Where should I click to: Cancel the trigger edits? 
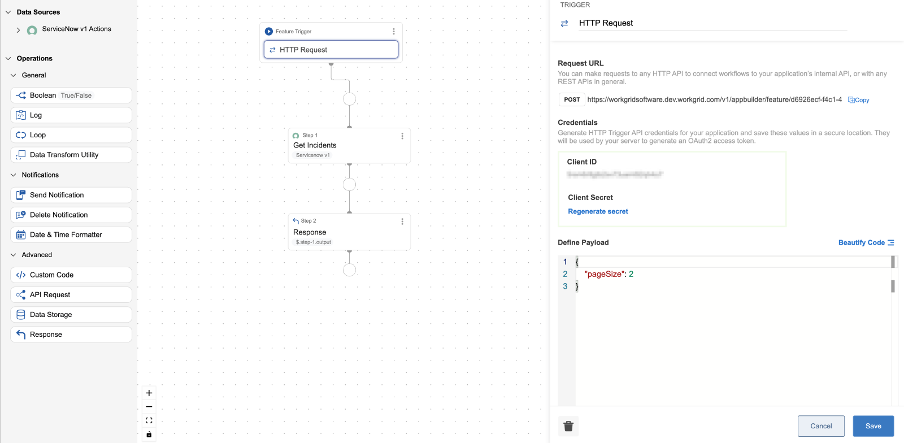point(821,426)
